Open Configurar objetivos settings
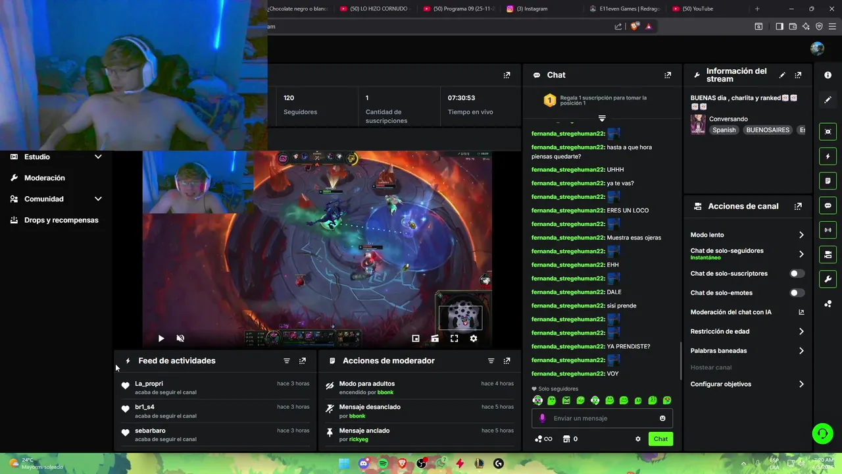Image resolution: width=842 pixels, height=474 pixels. tap(747, 384)
